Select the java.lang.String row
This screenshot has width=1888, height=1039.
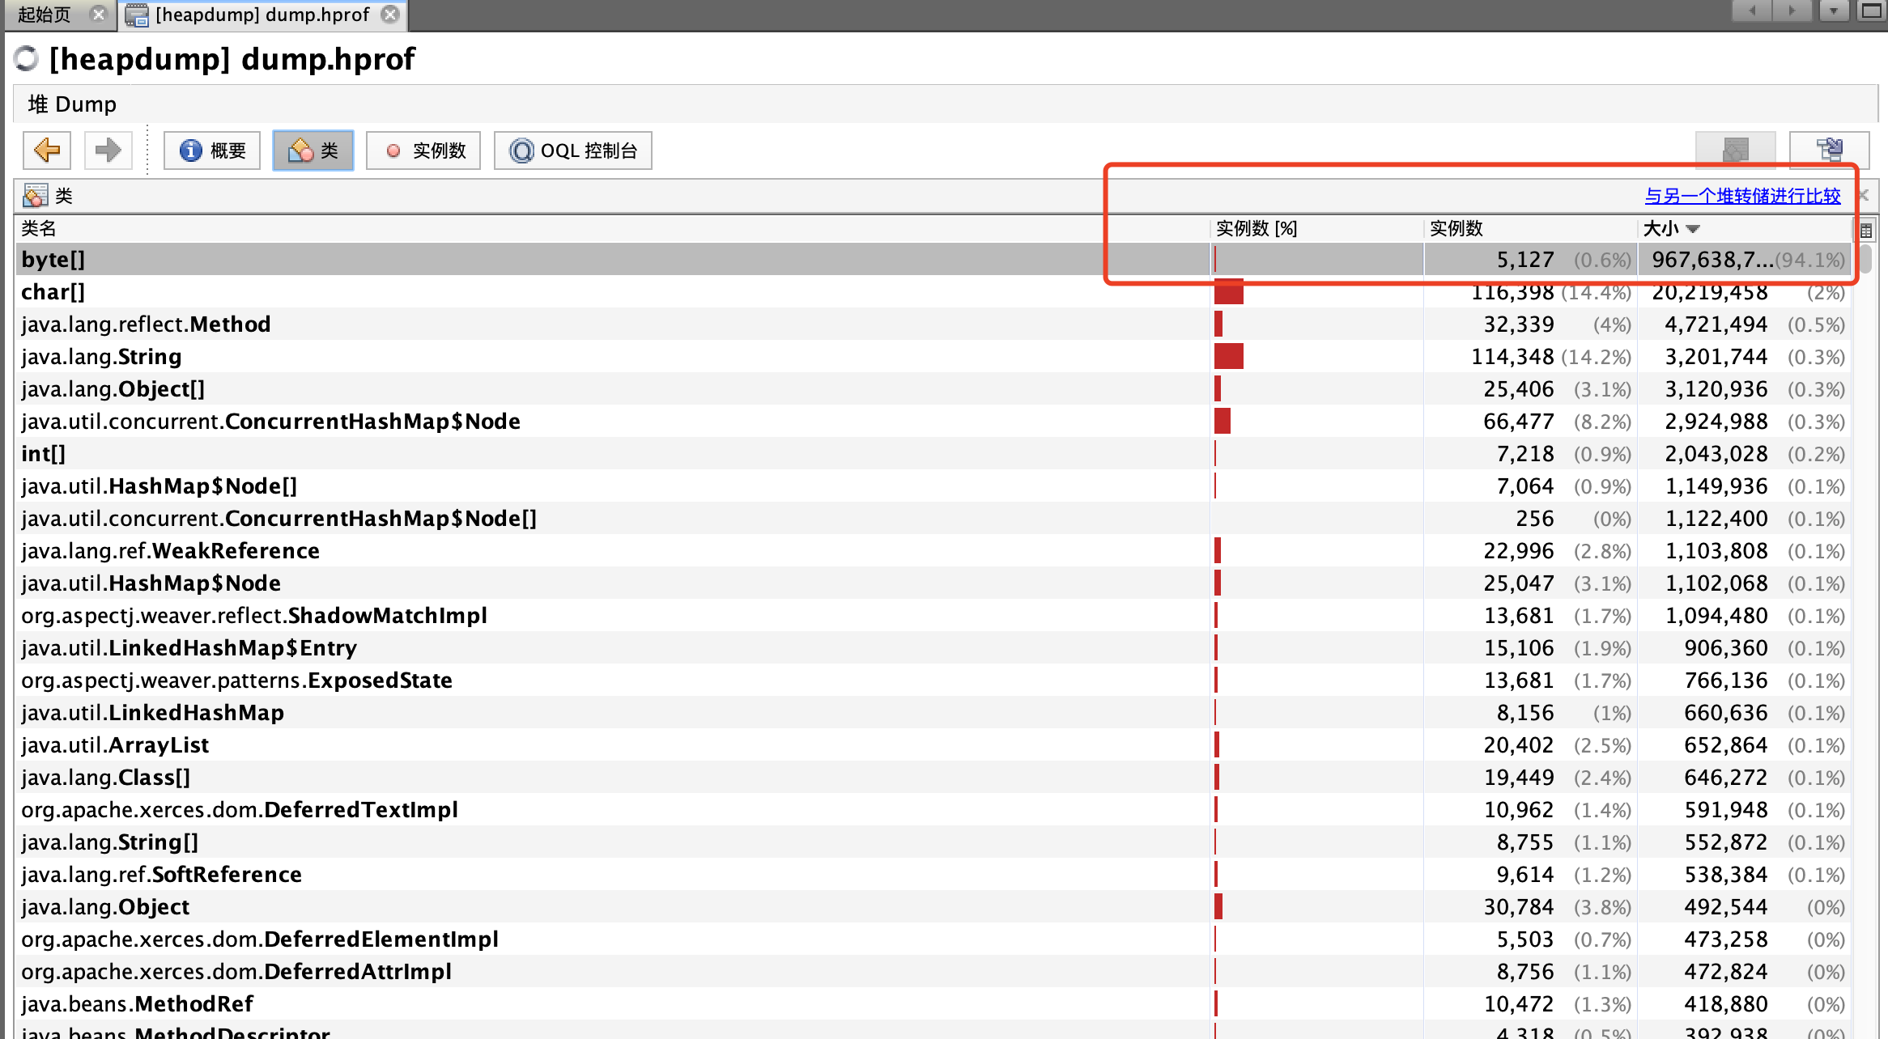tap(933, 356)
